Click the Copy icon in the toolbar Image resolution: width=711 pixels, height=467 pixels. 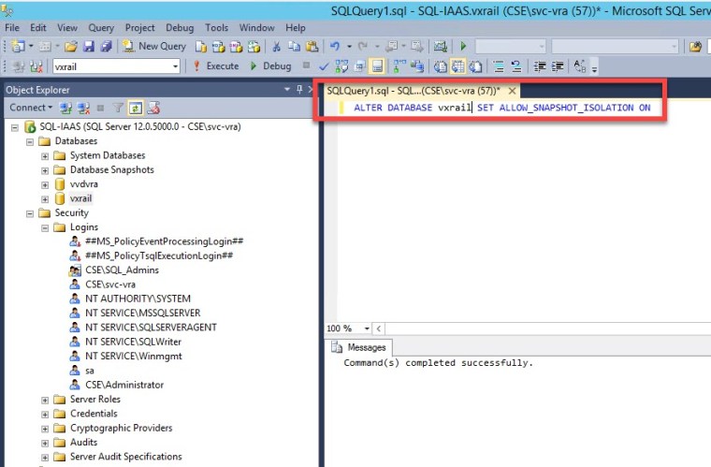coord(294,46)
